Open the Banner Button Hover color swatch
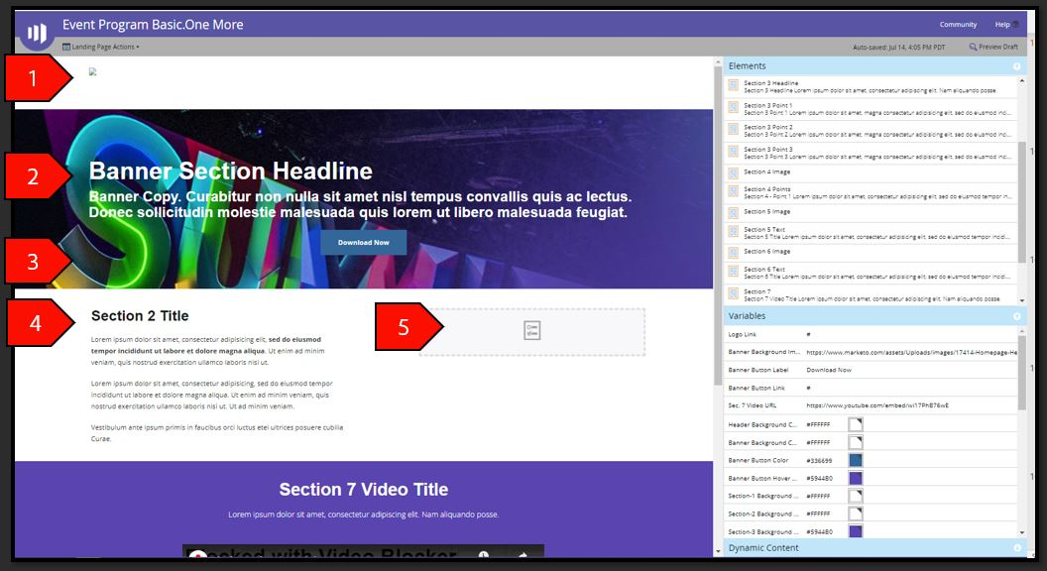This screenshot has width=1047, height=571. (x=856, y=478)
